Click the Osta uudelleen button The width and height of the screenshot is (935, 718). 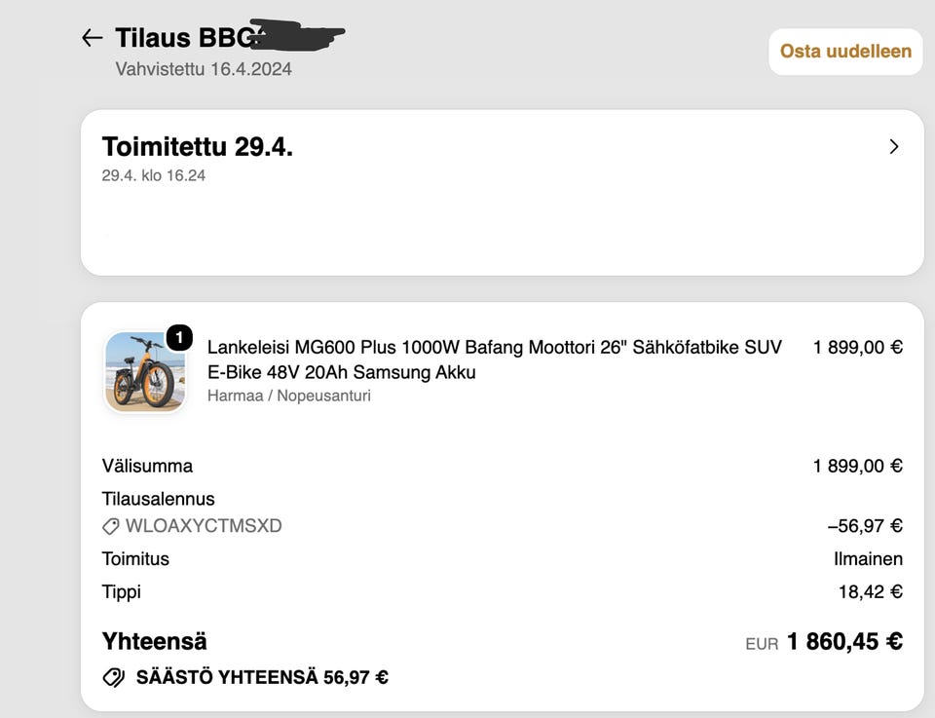[x=845, y=52]
